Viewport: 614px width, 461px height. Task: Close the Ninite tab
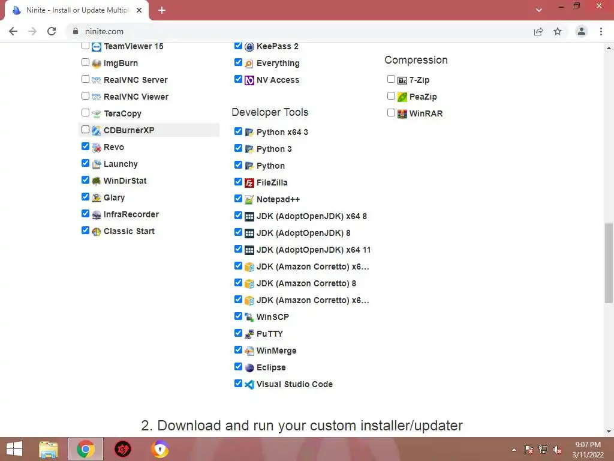139,10
